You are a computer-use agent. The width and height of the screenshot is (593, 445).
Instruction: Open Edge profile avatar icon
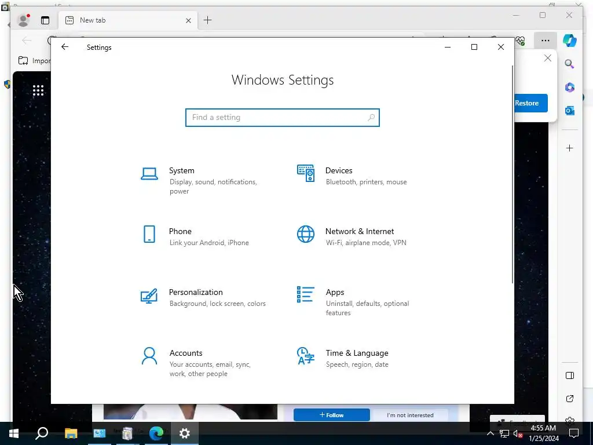pyautogui.click(x=23, y=20)
